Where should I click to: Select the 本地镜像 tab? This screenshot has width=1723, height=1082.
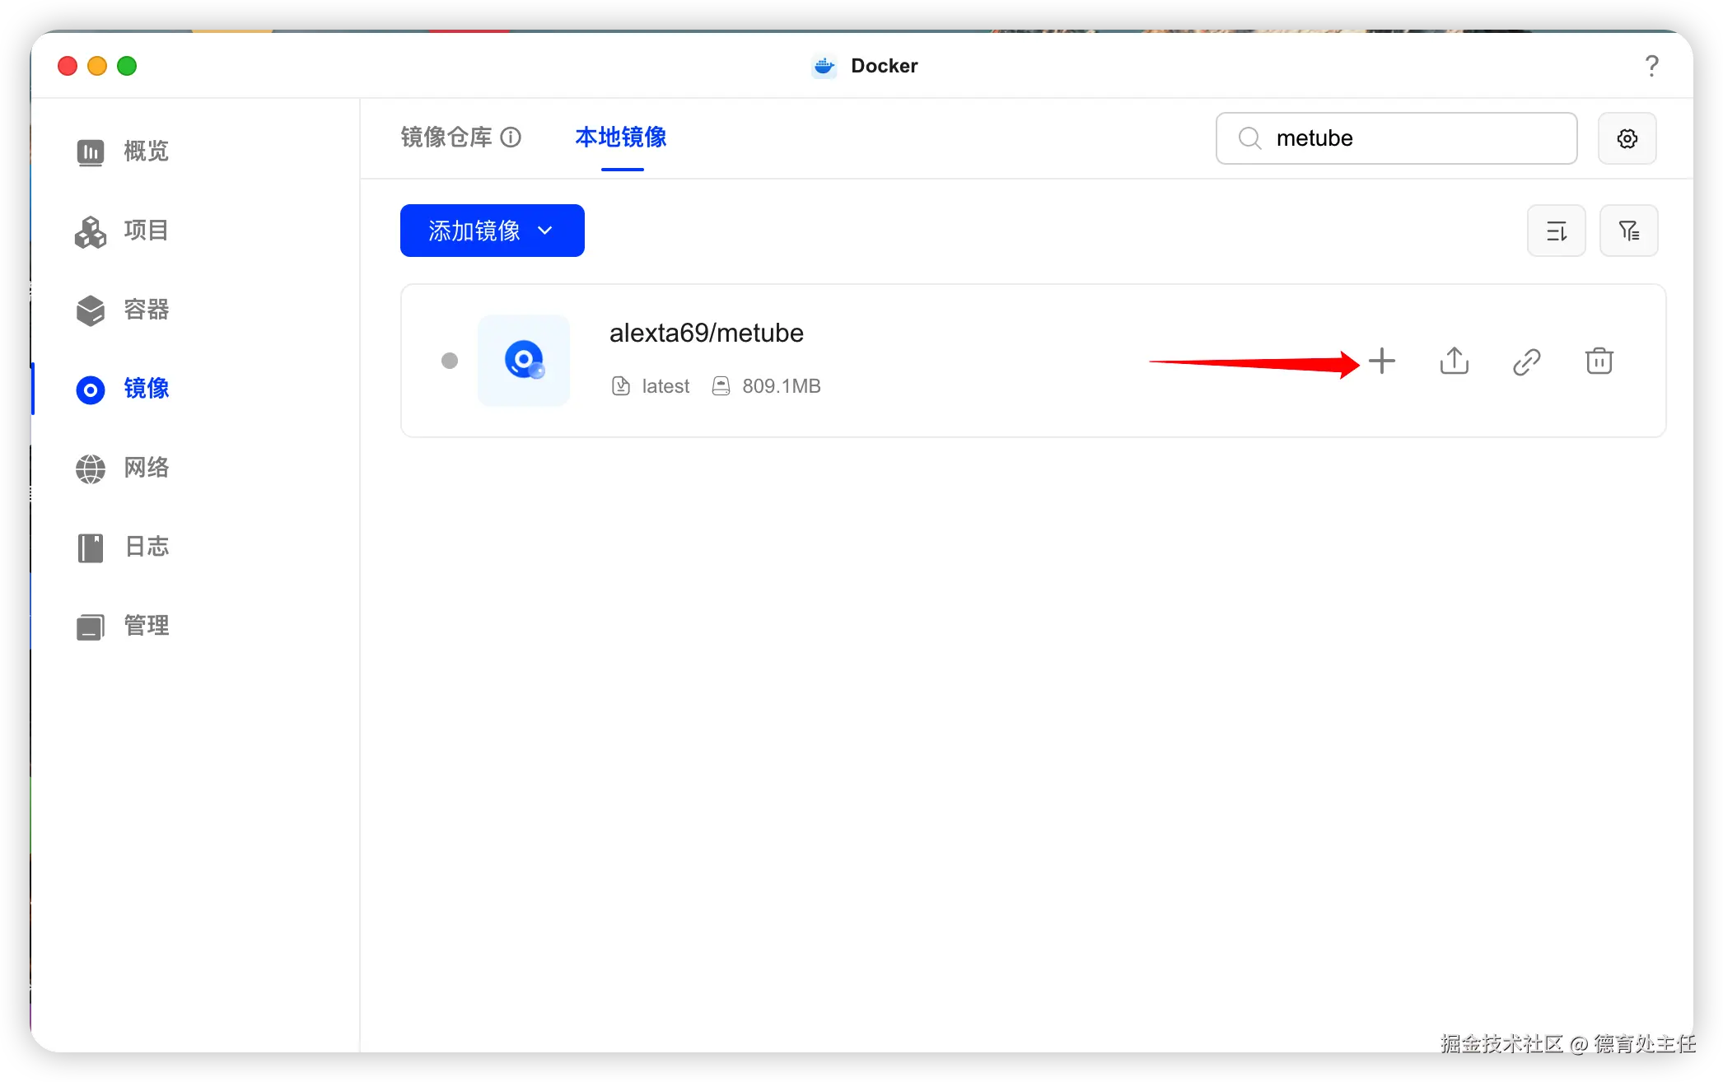[x=621, y=137]
